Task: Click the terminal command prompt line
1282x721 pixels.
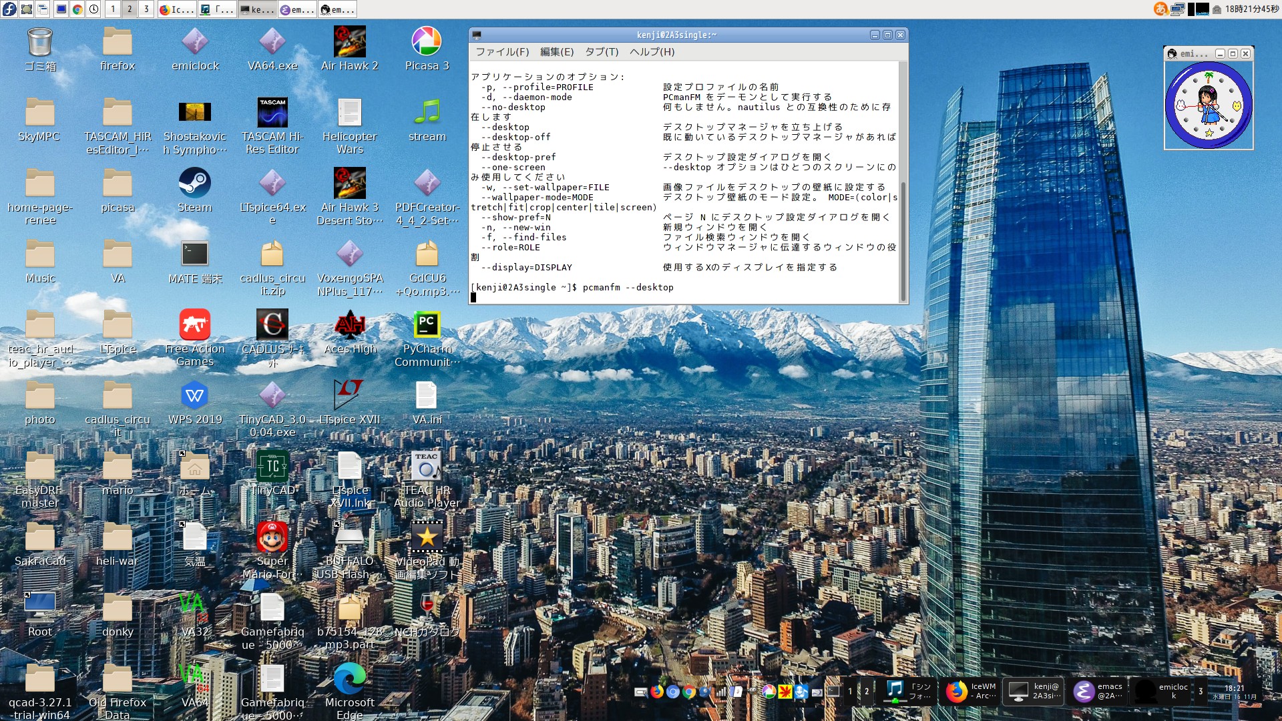Action: (571, 287)
